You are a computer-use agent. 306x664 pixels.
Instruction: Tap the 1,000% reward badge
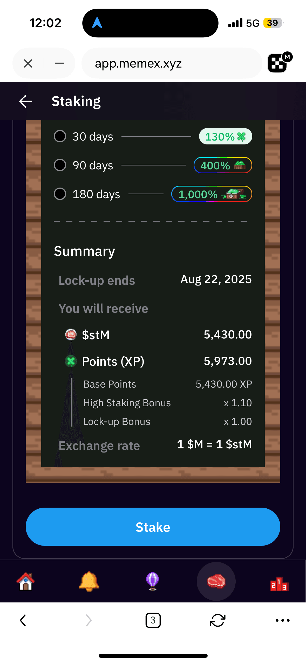point(212,194)
